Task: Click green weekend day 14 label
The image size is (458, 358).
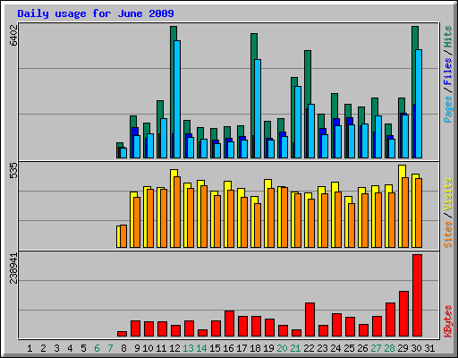Action: (x=201, y=348)
